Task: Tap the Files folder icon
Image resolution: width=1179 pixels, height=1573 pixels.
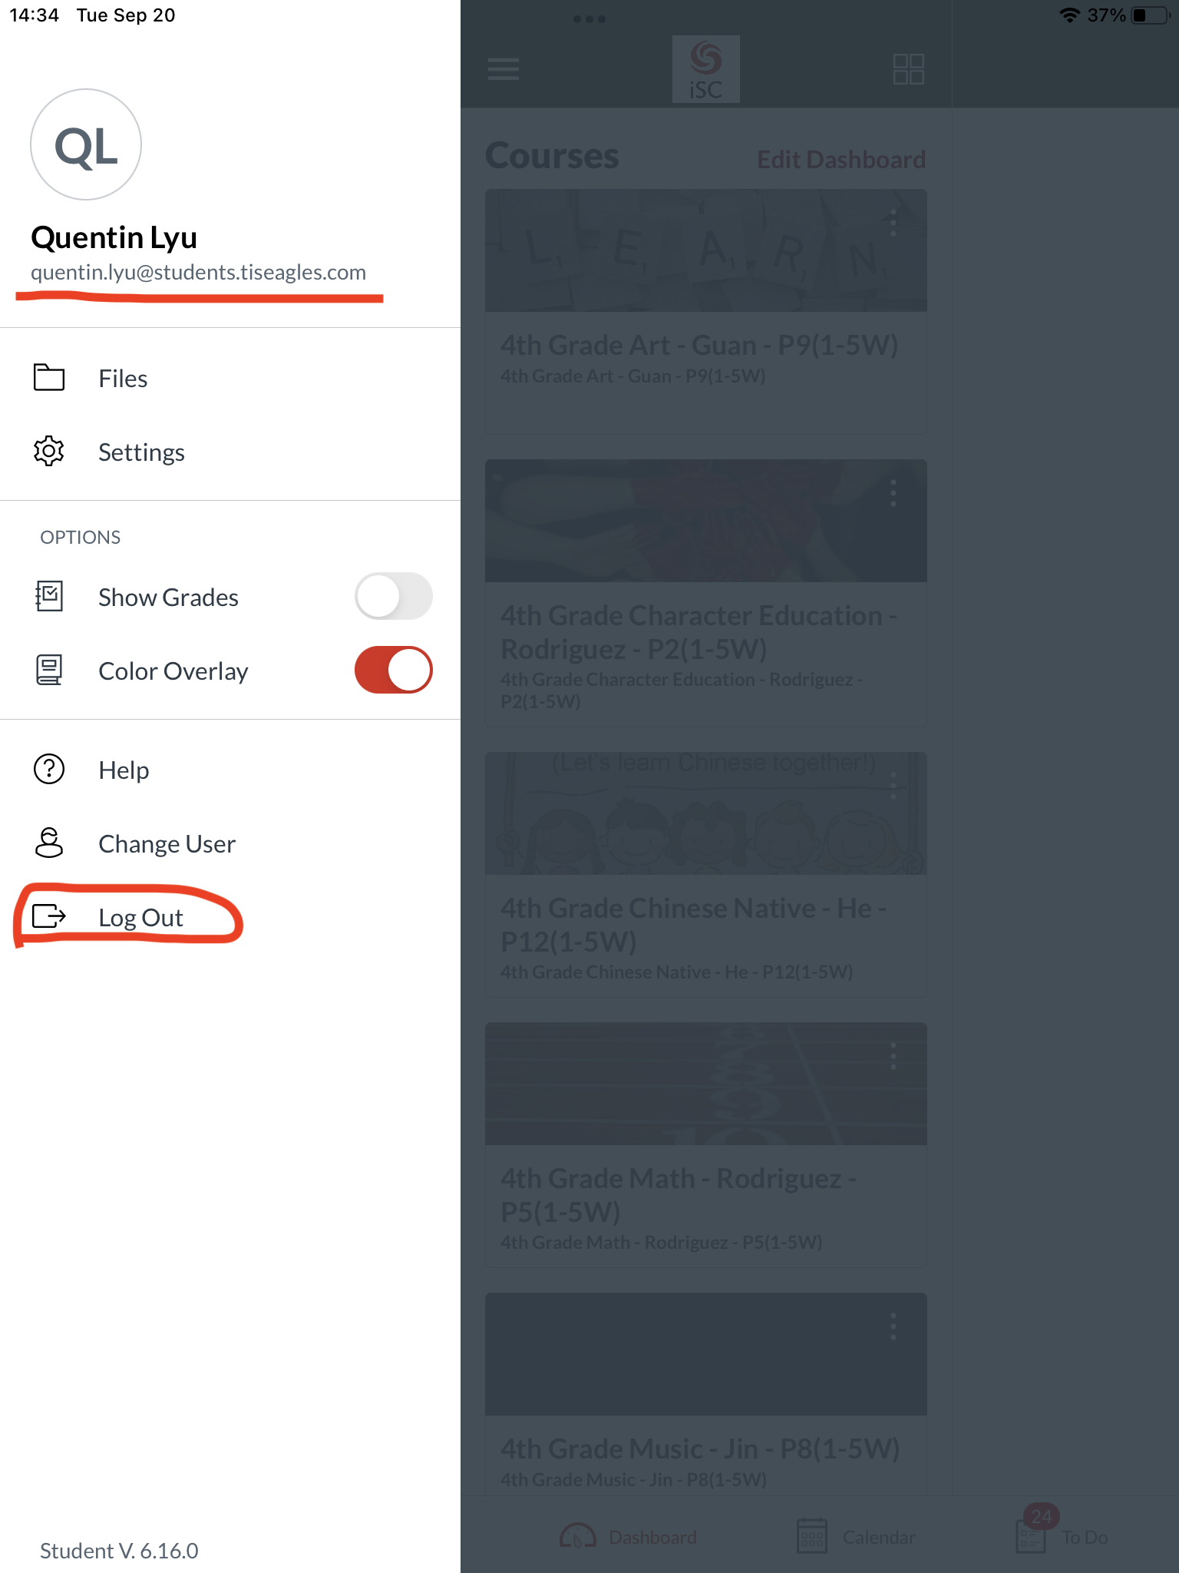Action: [x=49, y=378]
